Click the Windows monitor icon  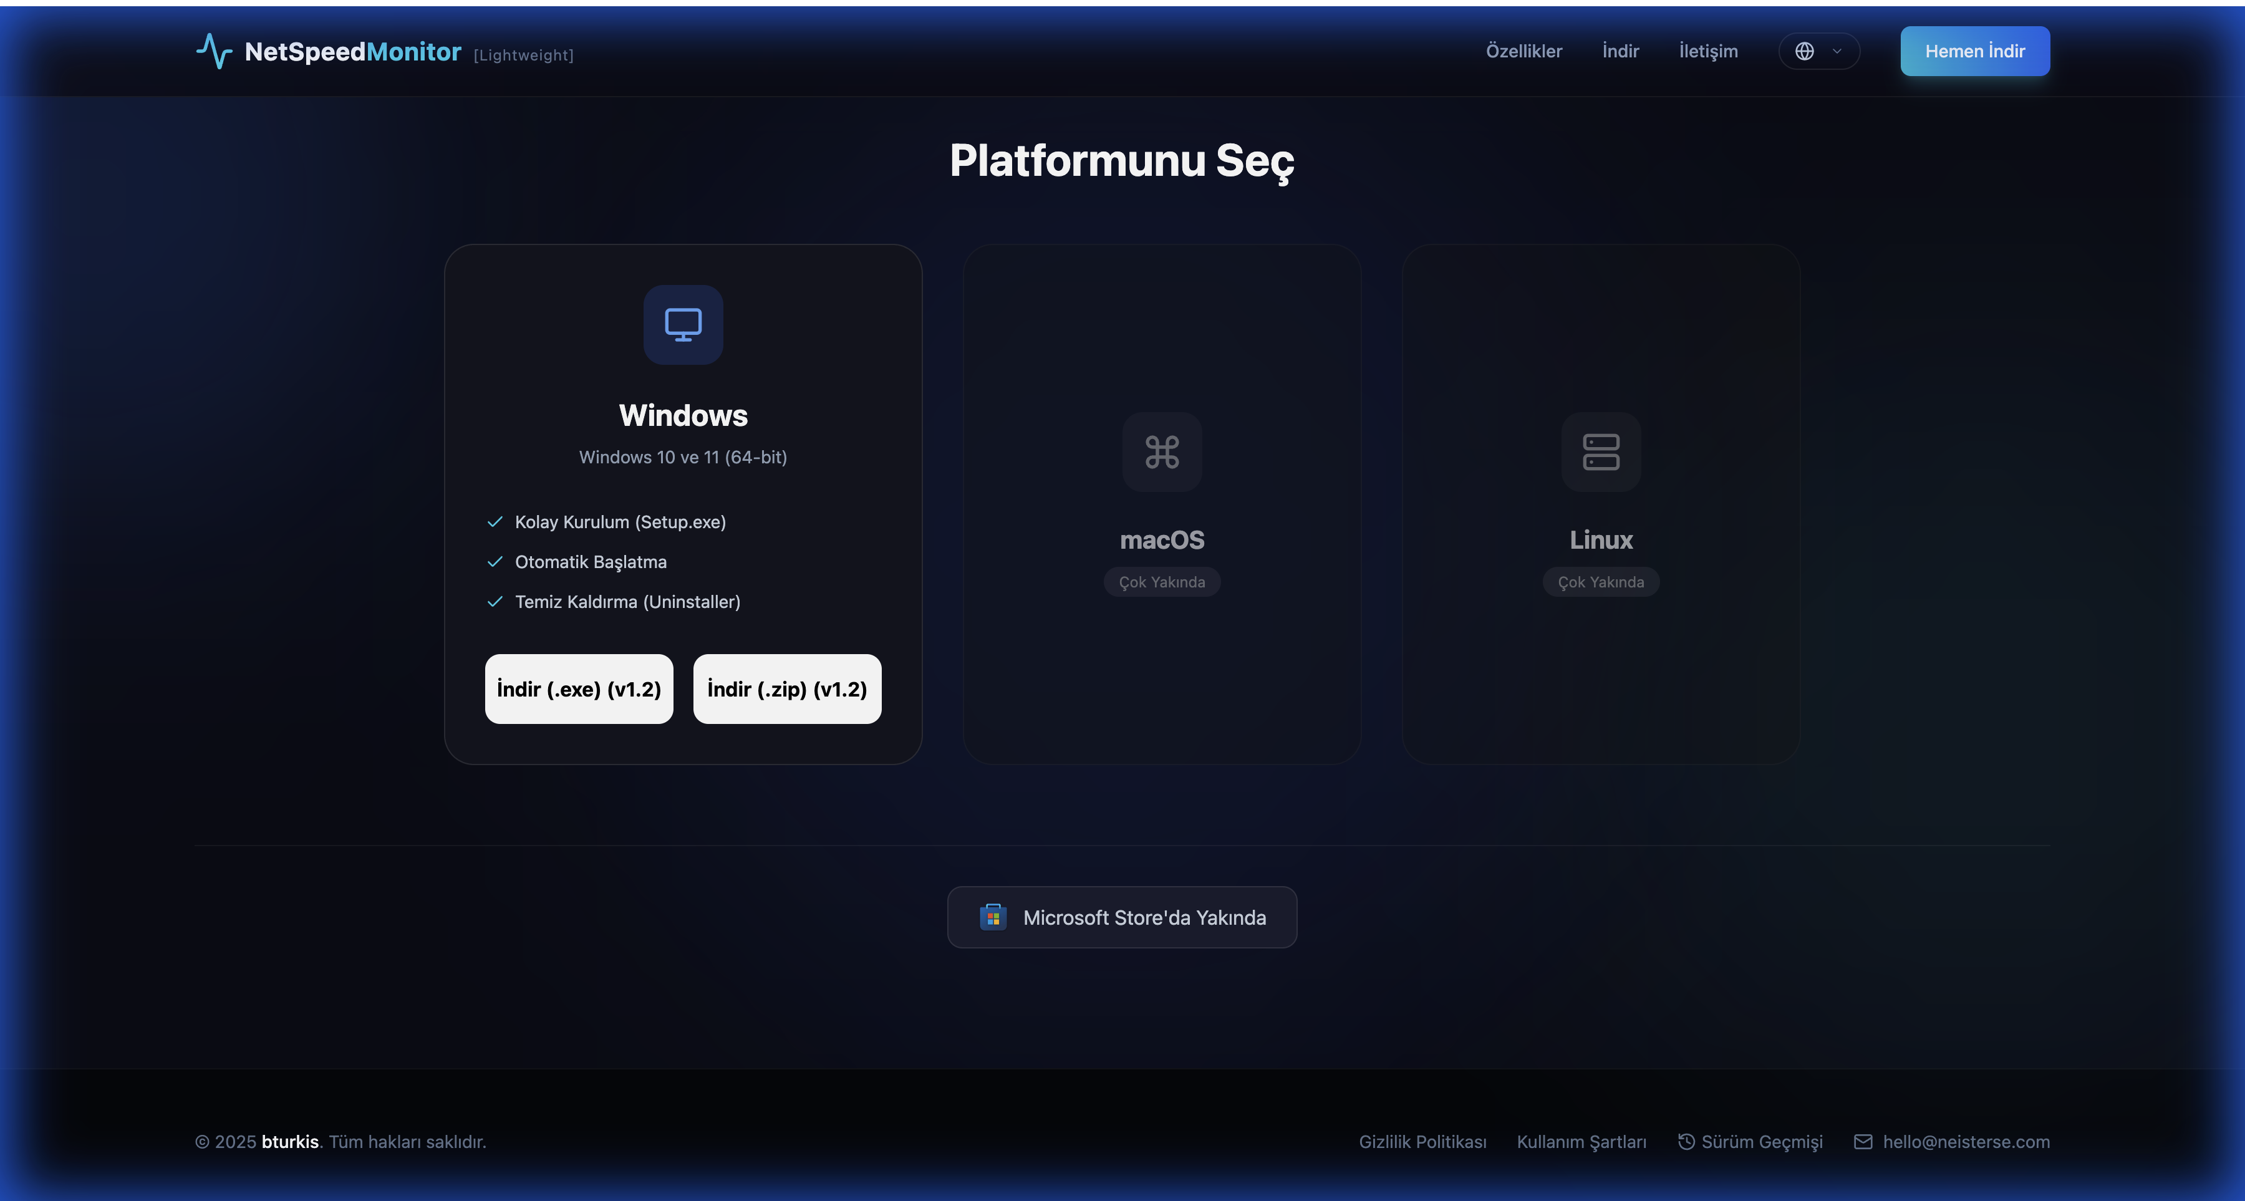click(683, 324)
